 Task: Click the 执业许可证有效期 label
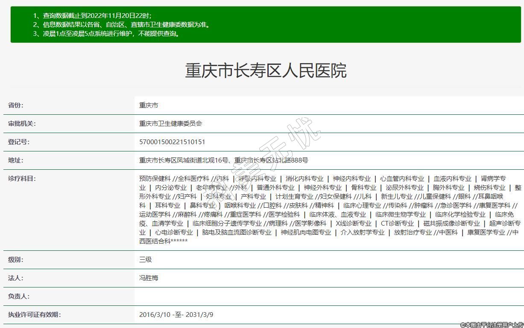point(35,315)
